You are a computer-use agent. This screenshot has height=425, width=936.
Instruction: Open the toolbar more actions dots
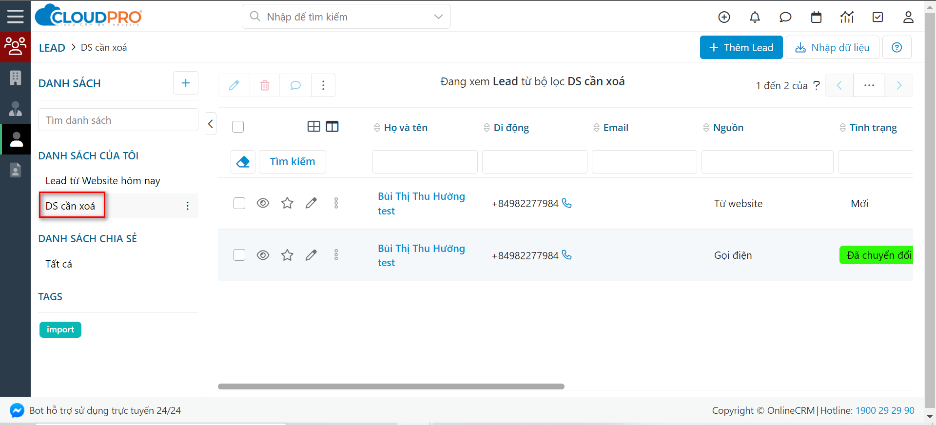323,85
